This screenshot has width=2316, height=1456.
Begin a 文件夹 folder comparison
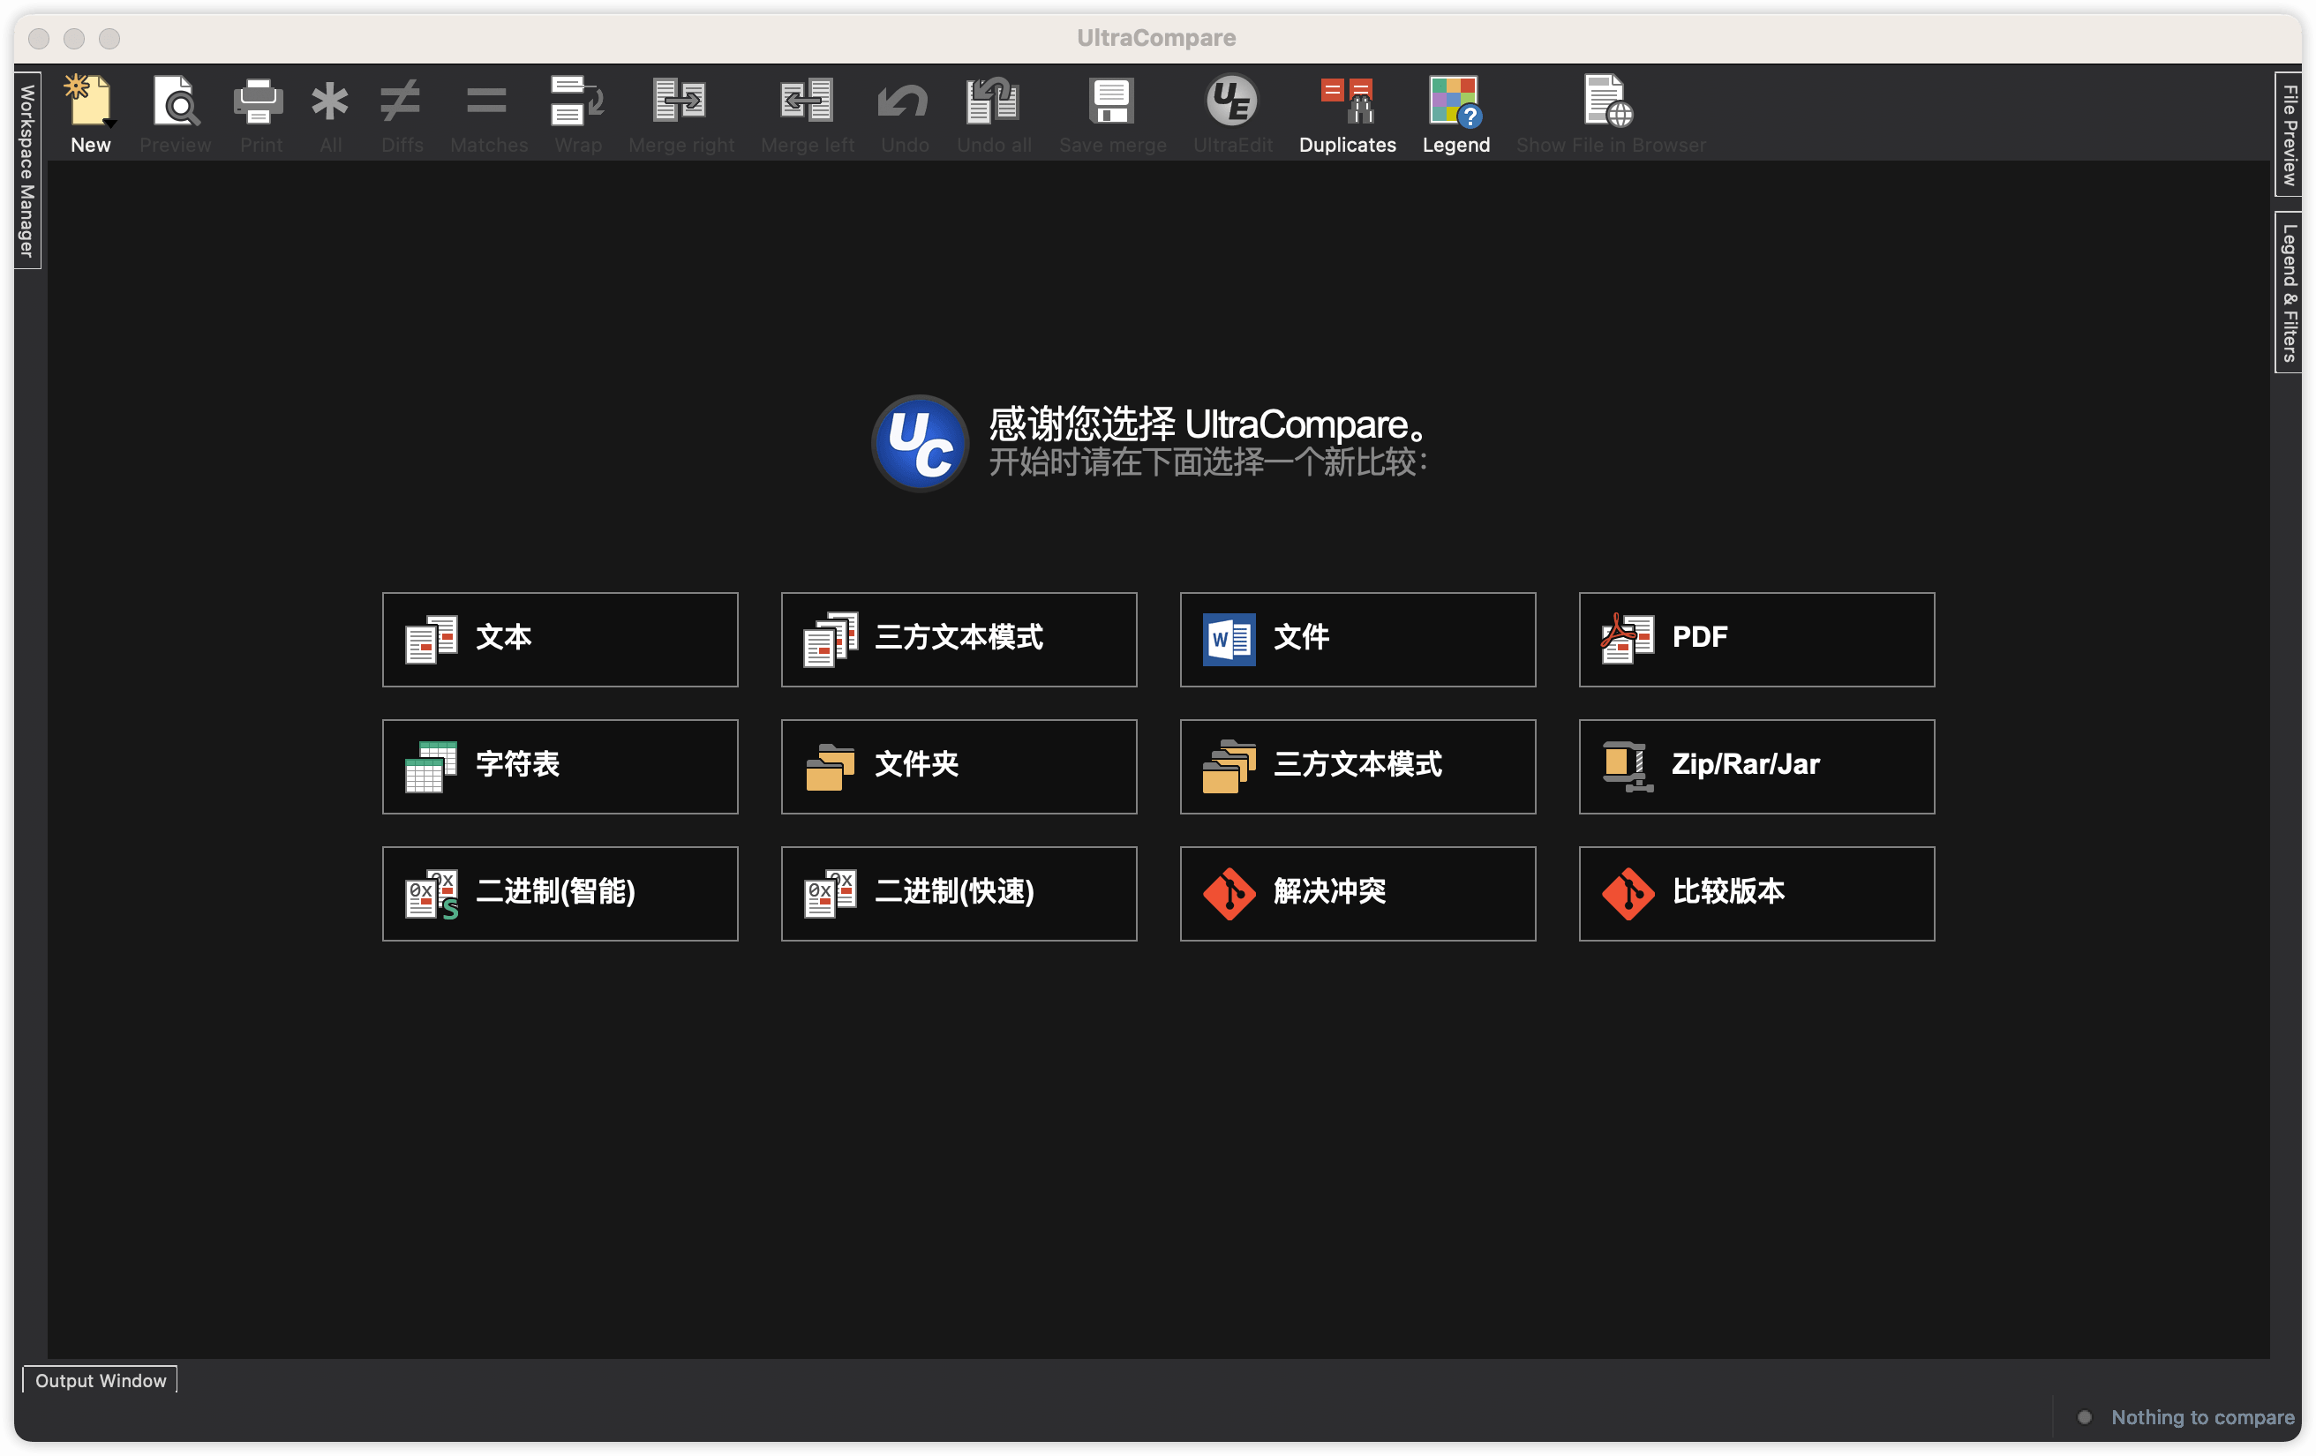(958, 767)
